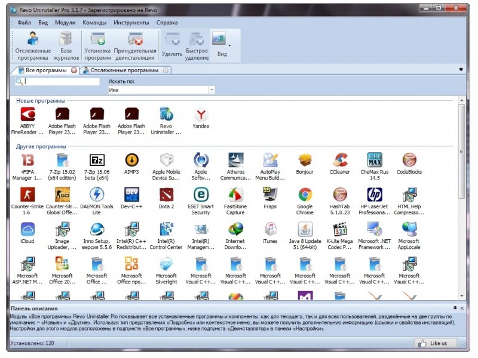Start Принудительная деинсталляция forced uninstall
Image resolution: width=478 pixels, height=358 pixels.
135,46
